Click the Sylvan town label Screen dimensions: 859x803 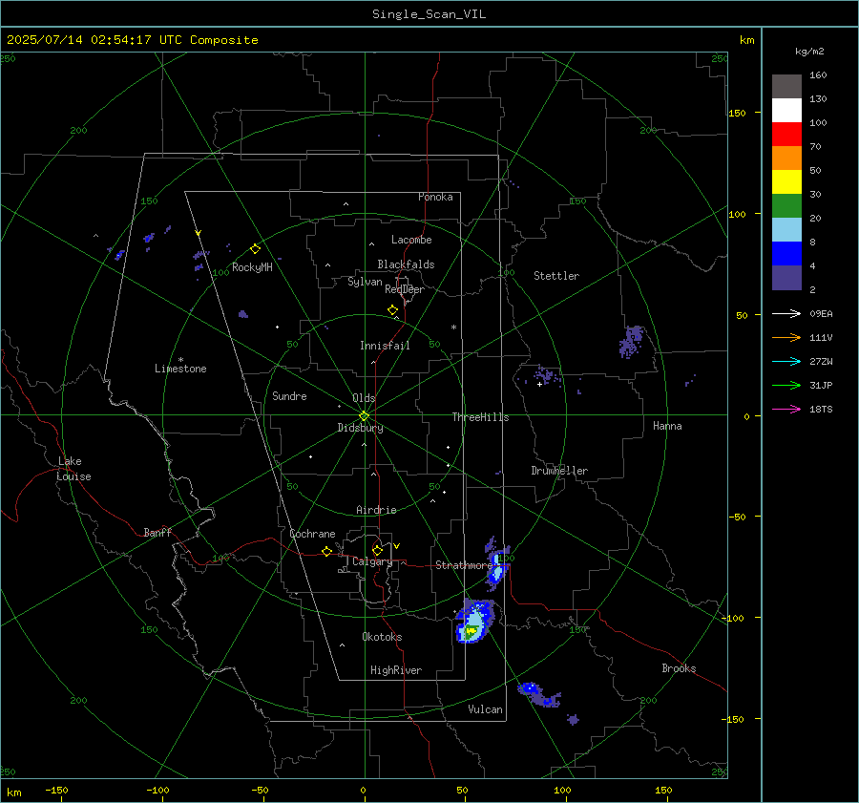coord(365,282)
